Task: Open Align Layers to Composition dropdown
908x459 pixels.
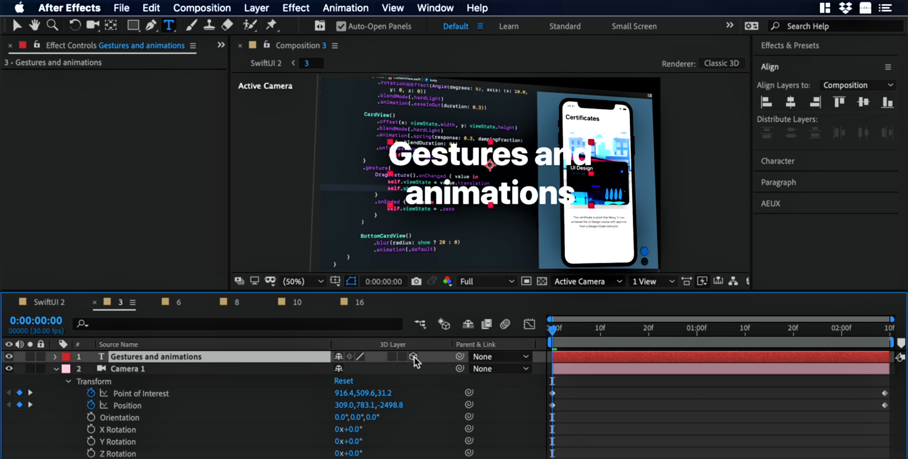Action: coord(858,85)
